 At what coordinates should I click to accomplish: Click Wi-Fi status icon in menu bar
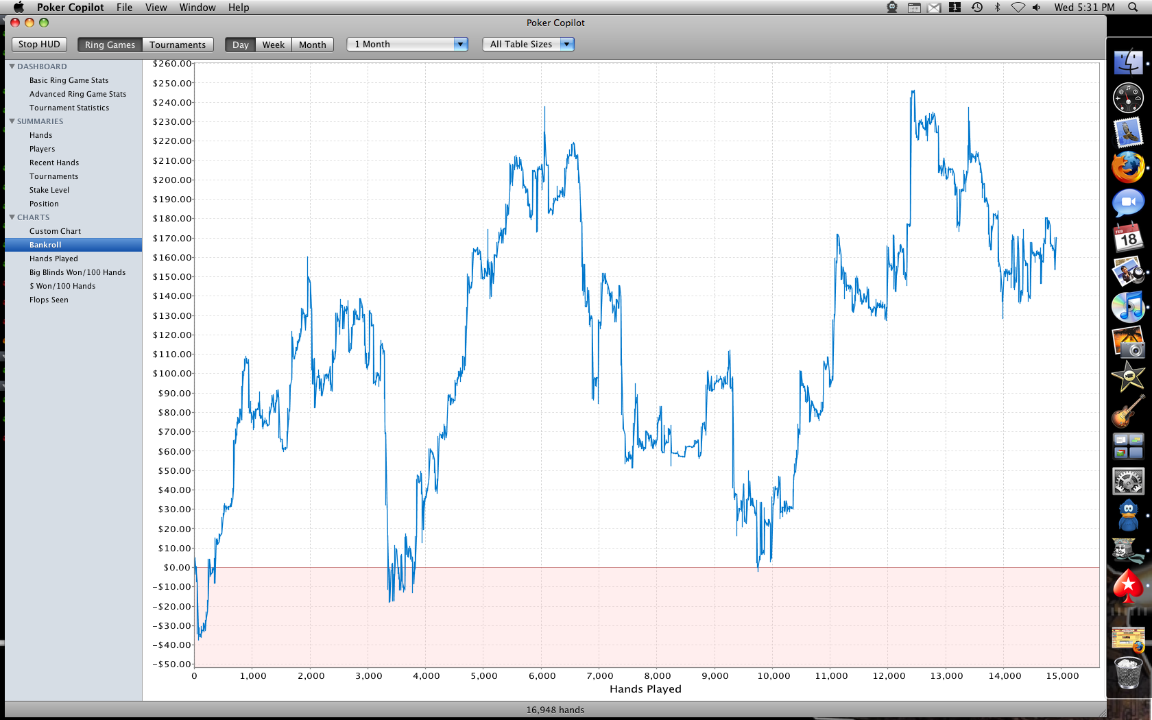point(1018,7)
